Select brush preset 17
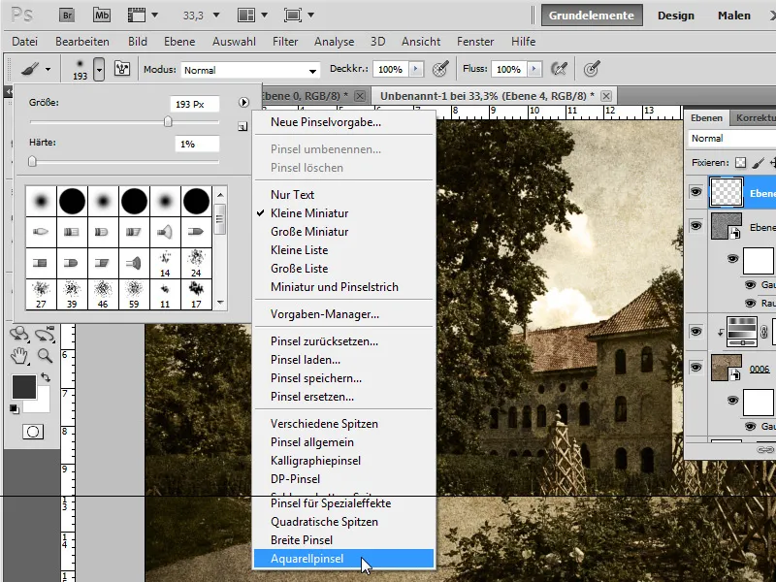 196,295
